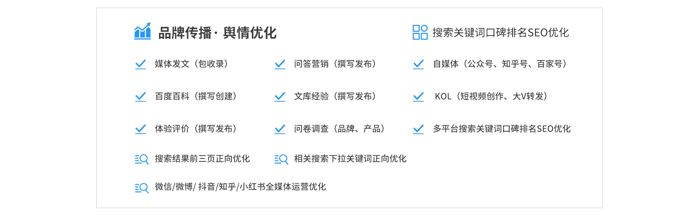Click search icon beside 相关搜索下拉关键词正向优化
700x215 pixels.
coord(281,159)
